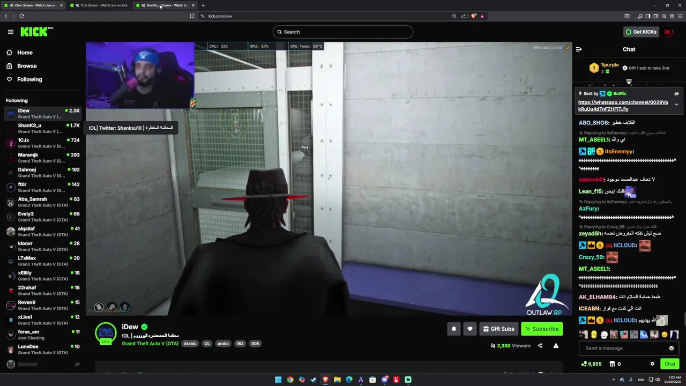Bookmark this page icon
Image resolution: width=686 pixels, height=386 pixels.
pos(192,16)
